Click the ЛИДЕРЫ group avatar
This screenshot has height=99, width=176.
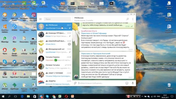click(41, 82)
